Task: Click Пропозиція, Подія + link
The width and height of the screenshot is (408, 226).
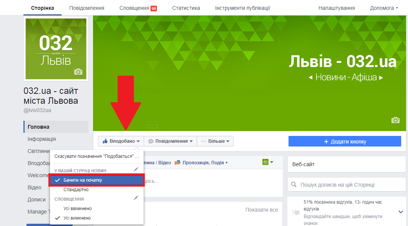Action: [205, 163]
